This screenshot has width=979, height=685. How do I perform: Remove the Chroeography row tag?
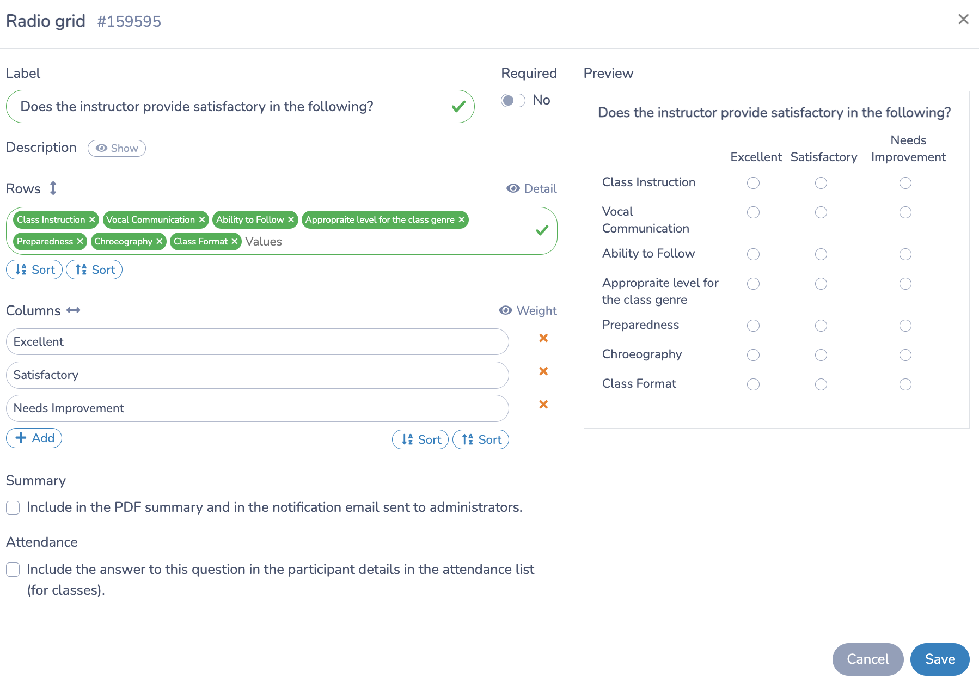(160, 241)
